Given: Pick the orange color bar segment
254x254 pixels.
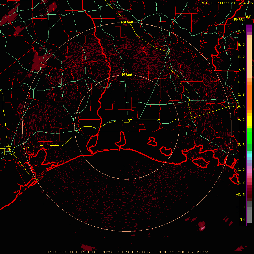Looking at the screenshot, I should [x=249, y=97].
